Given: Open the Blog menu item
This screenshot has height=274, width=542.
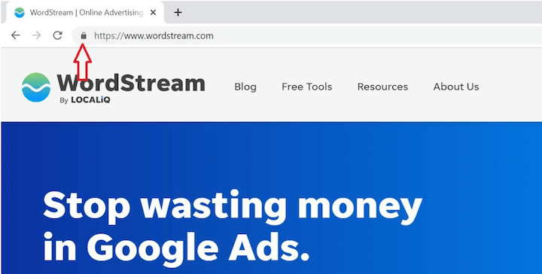Looking at the screenshot, I should pyautogui.click(x=245, y=87).
